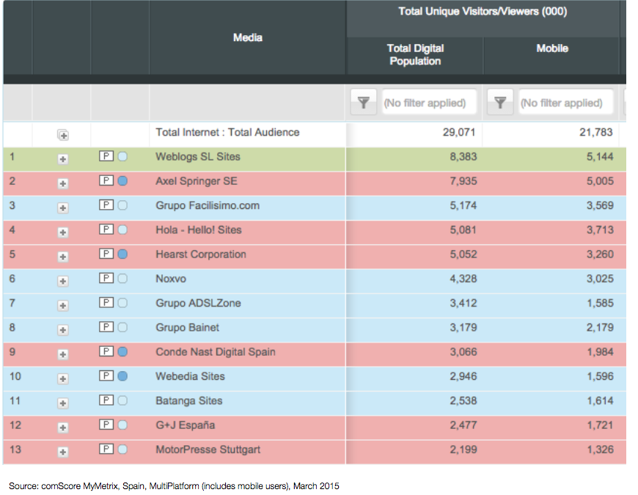Open the Grupo ADSLZone media entry
638x495 pixels.
click(198, 303)
